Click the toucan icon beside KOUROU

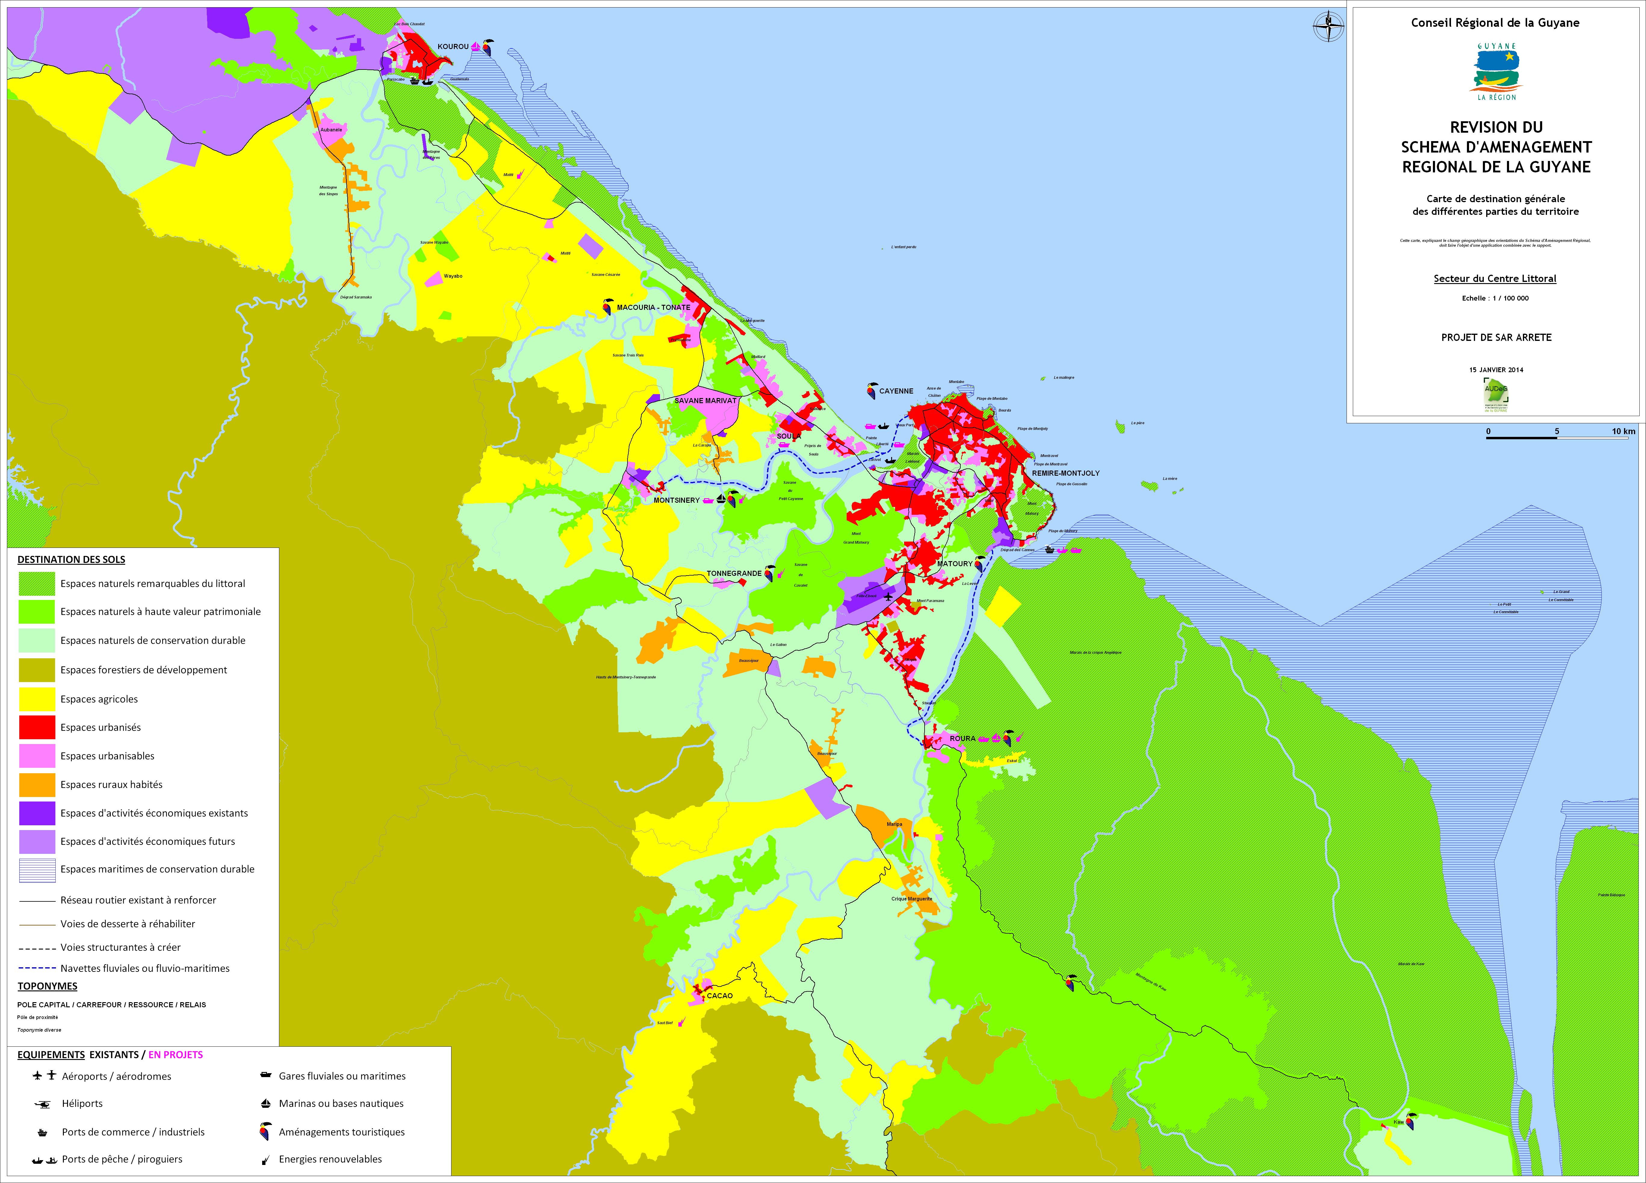[488, 47]
